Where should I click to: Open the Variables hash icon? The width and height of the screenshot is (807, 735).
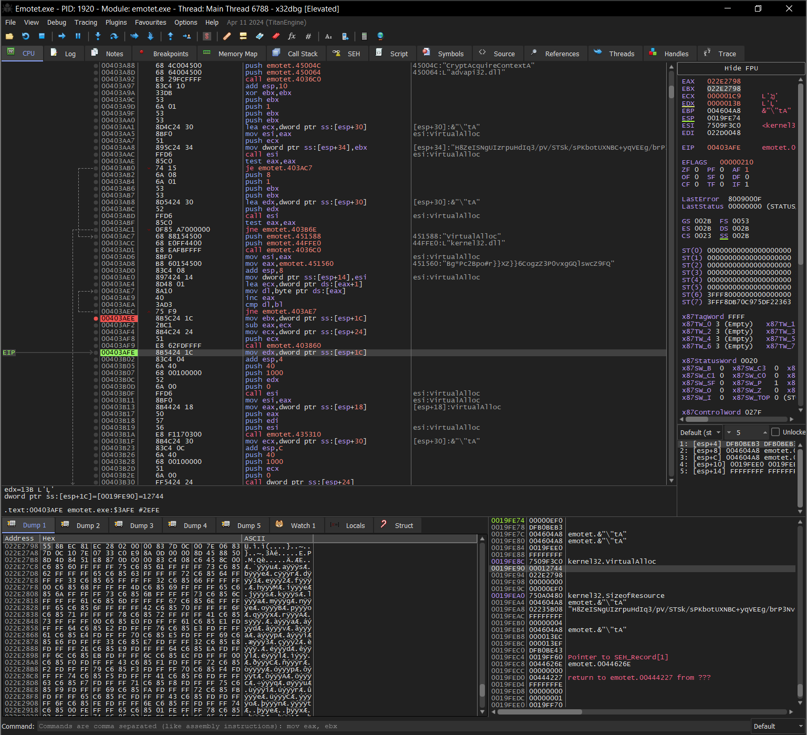(308, 36)
